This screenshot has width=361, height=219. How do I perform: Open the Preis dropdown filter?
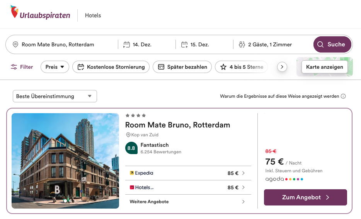pyautogui.click(x=54, y=67)
